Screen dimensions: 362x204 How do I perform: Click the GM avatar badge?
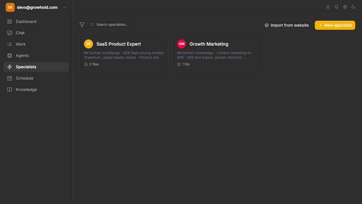[x=182, y=44]
